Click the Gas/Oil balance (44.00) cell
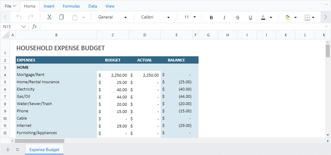Viewport: 331px width, 155px height. click(177, 97)
